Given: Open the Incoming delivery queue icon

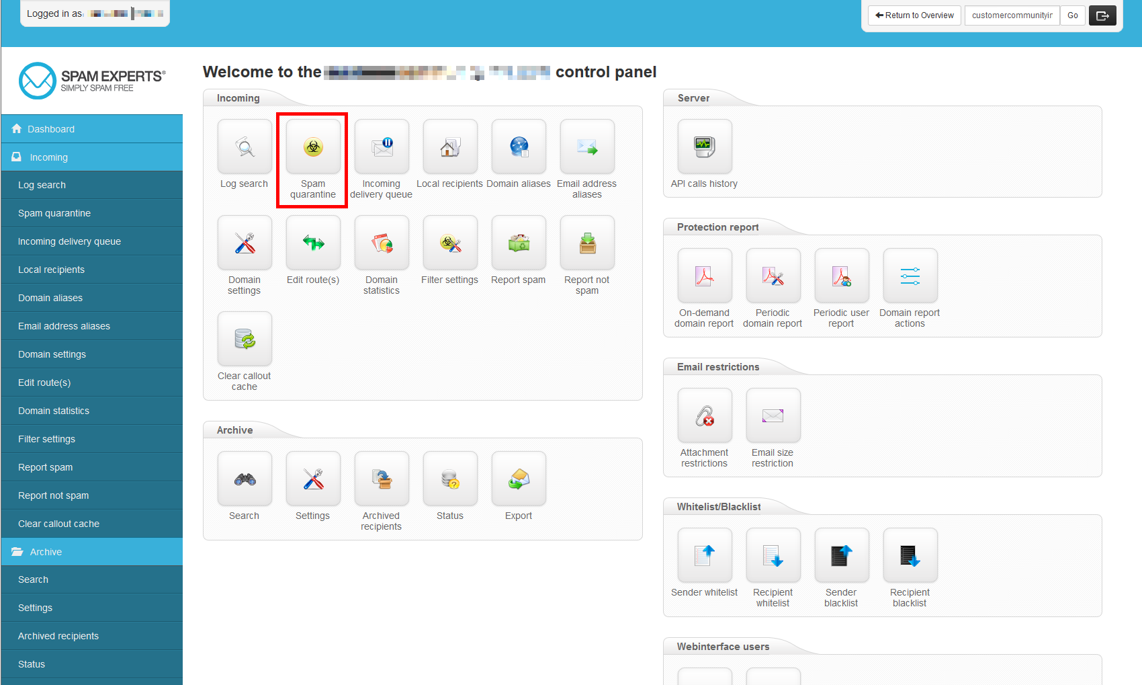Looking at the screenshot, I should [381, 147].
